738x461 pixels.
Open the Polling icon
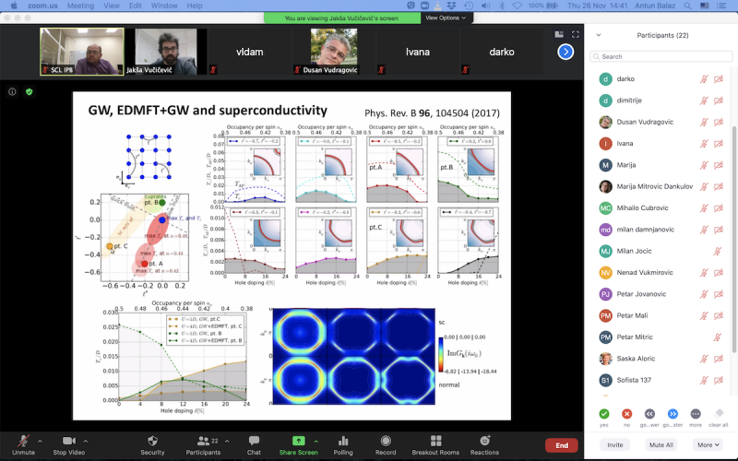[x=343, y=445]
